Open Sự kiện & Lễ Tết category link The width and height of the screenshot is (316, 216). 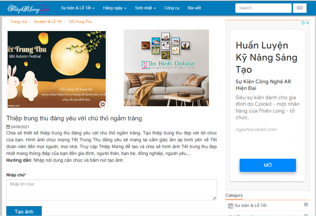point(251,206)
